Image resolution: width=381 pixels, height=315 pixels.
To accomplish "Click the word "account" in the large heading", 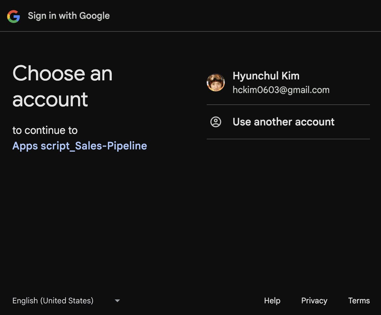I will pos(50,99).
